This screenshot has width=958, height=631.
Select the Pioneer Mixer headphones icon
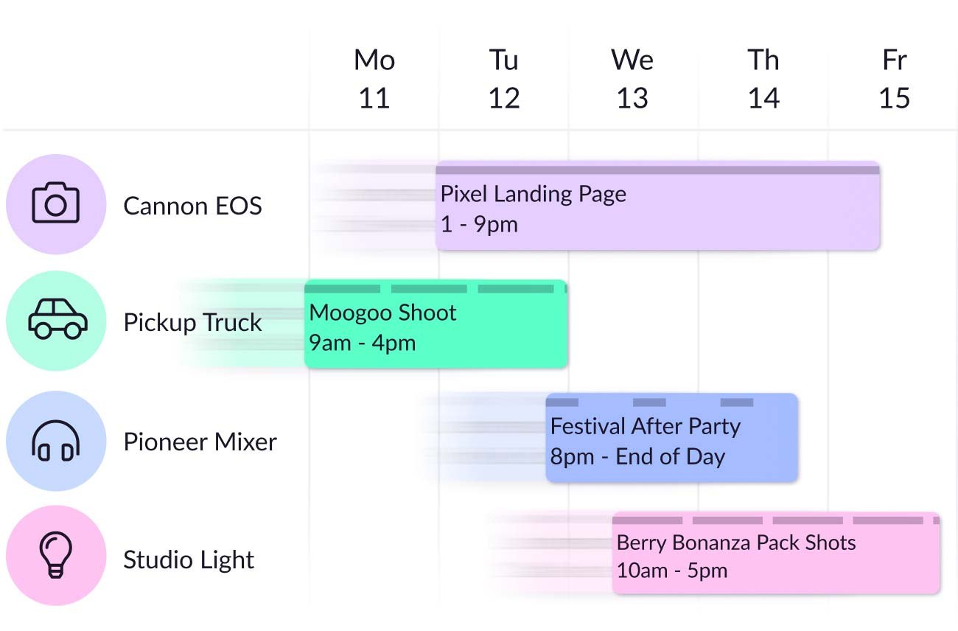(57, 440)
